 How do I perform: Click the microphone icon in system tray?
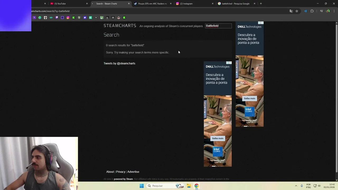(302, 186)
